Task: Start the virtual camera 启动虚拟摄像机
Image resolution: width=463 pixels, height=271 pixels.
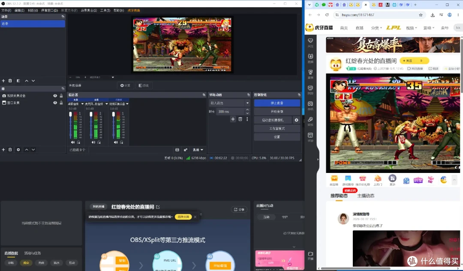Action: tap(273, 120)
